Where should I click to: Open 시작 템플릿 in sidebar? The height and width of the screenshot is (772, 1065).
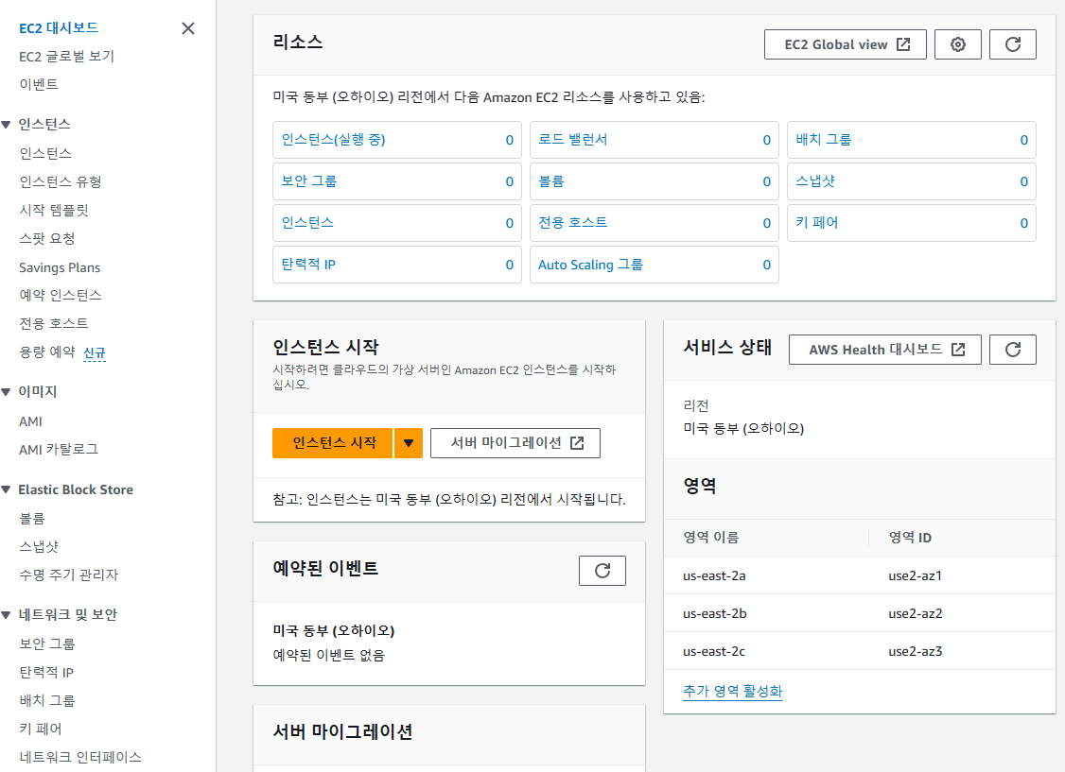point(54,211)
